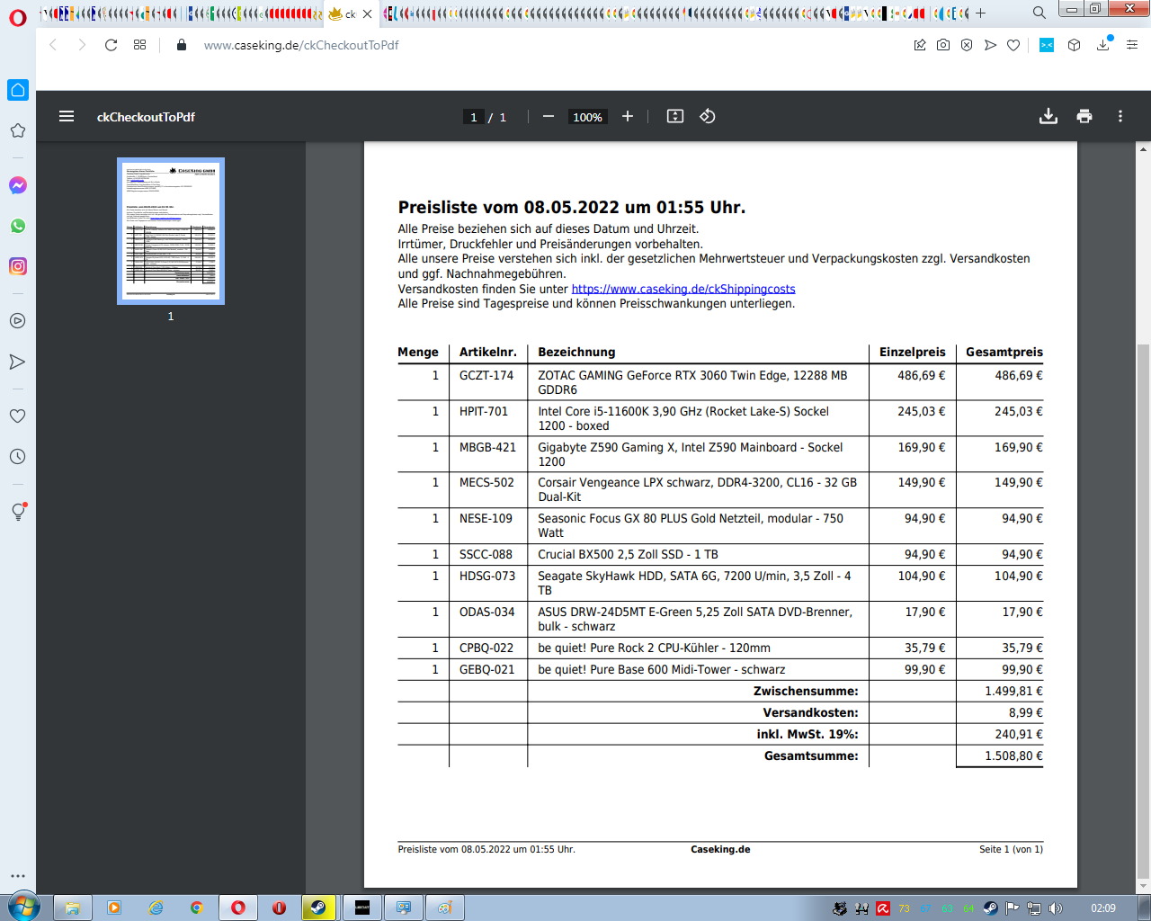Click the Bezeichnung column header
This screenshot has width=1151, height=921.
pos(576,352)
